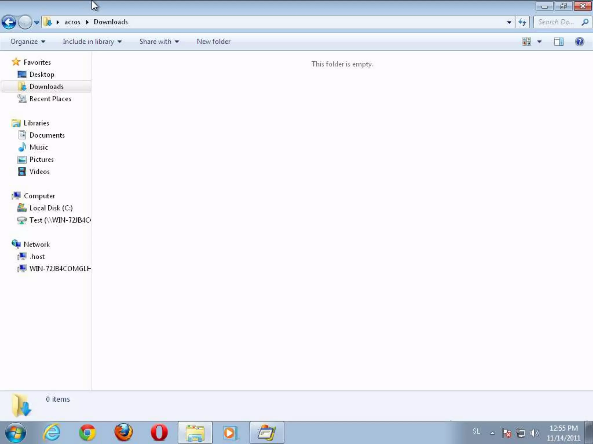
Task: Launch Opera from the taskbar
Action: click(159, 433)
